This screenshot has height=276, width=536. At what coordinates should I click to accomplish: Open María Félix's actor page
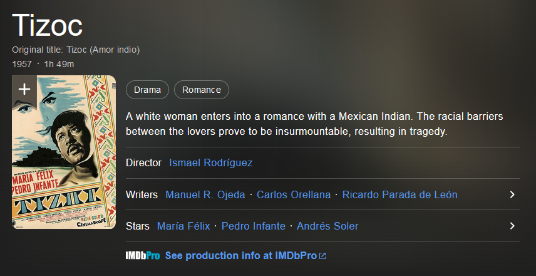[183, 226]
